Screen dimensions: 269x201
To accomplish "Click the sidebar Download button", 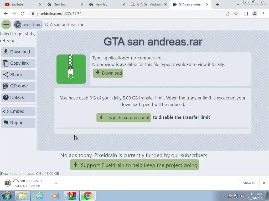I will click(x=18, y=52).
